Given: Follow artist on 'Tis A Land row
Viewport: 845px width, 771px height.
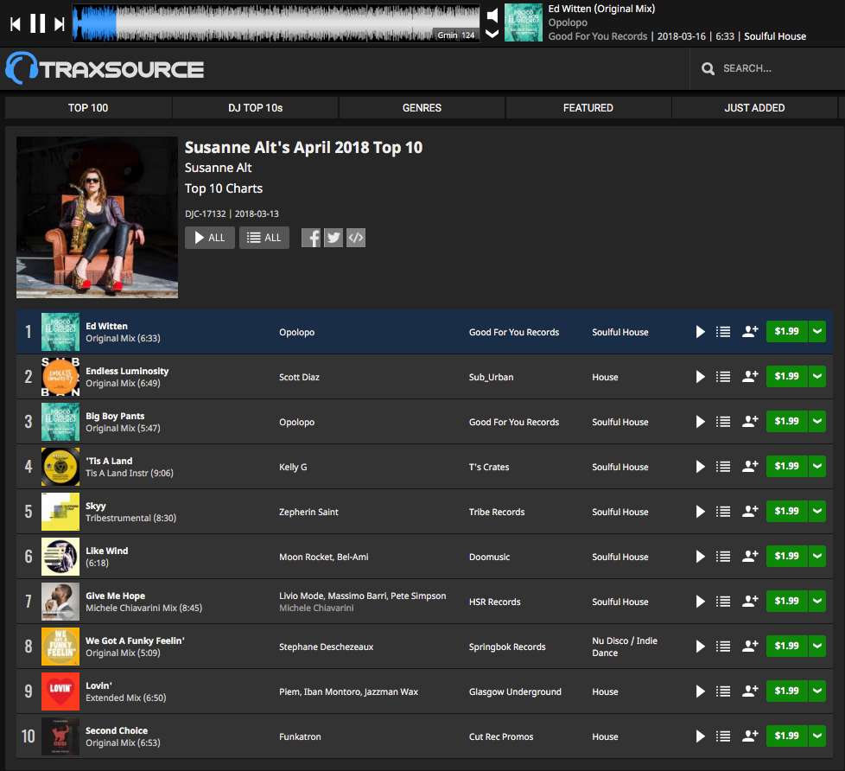Looking at the screenshot, I should click(750, 467).
